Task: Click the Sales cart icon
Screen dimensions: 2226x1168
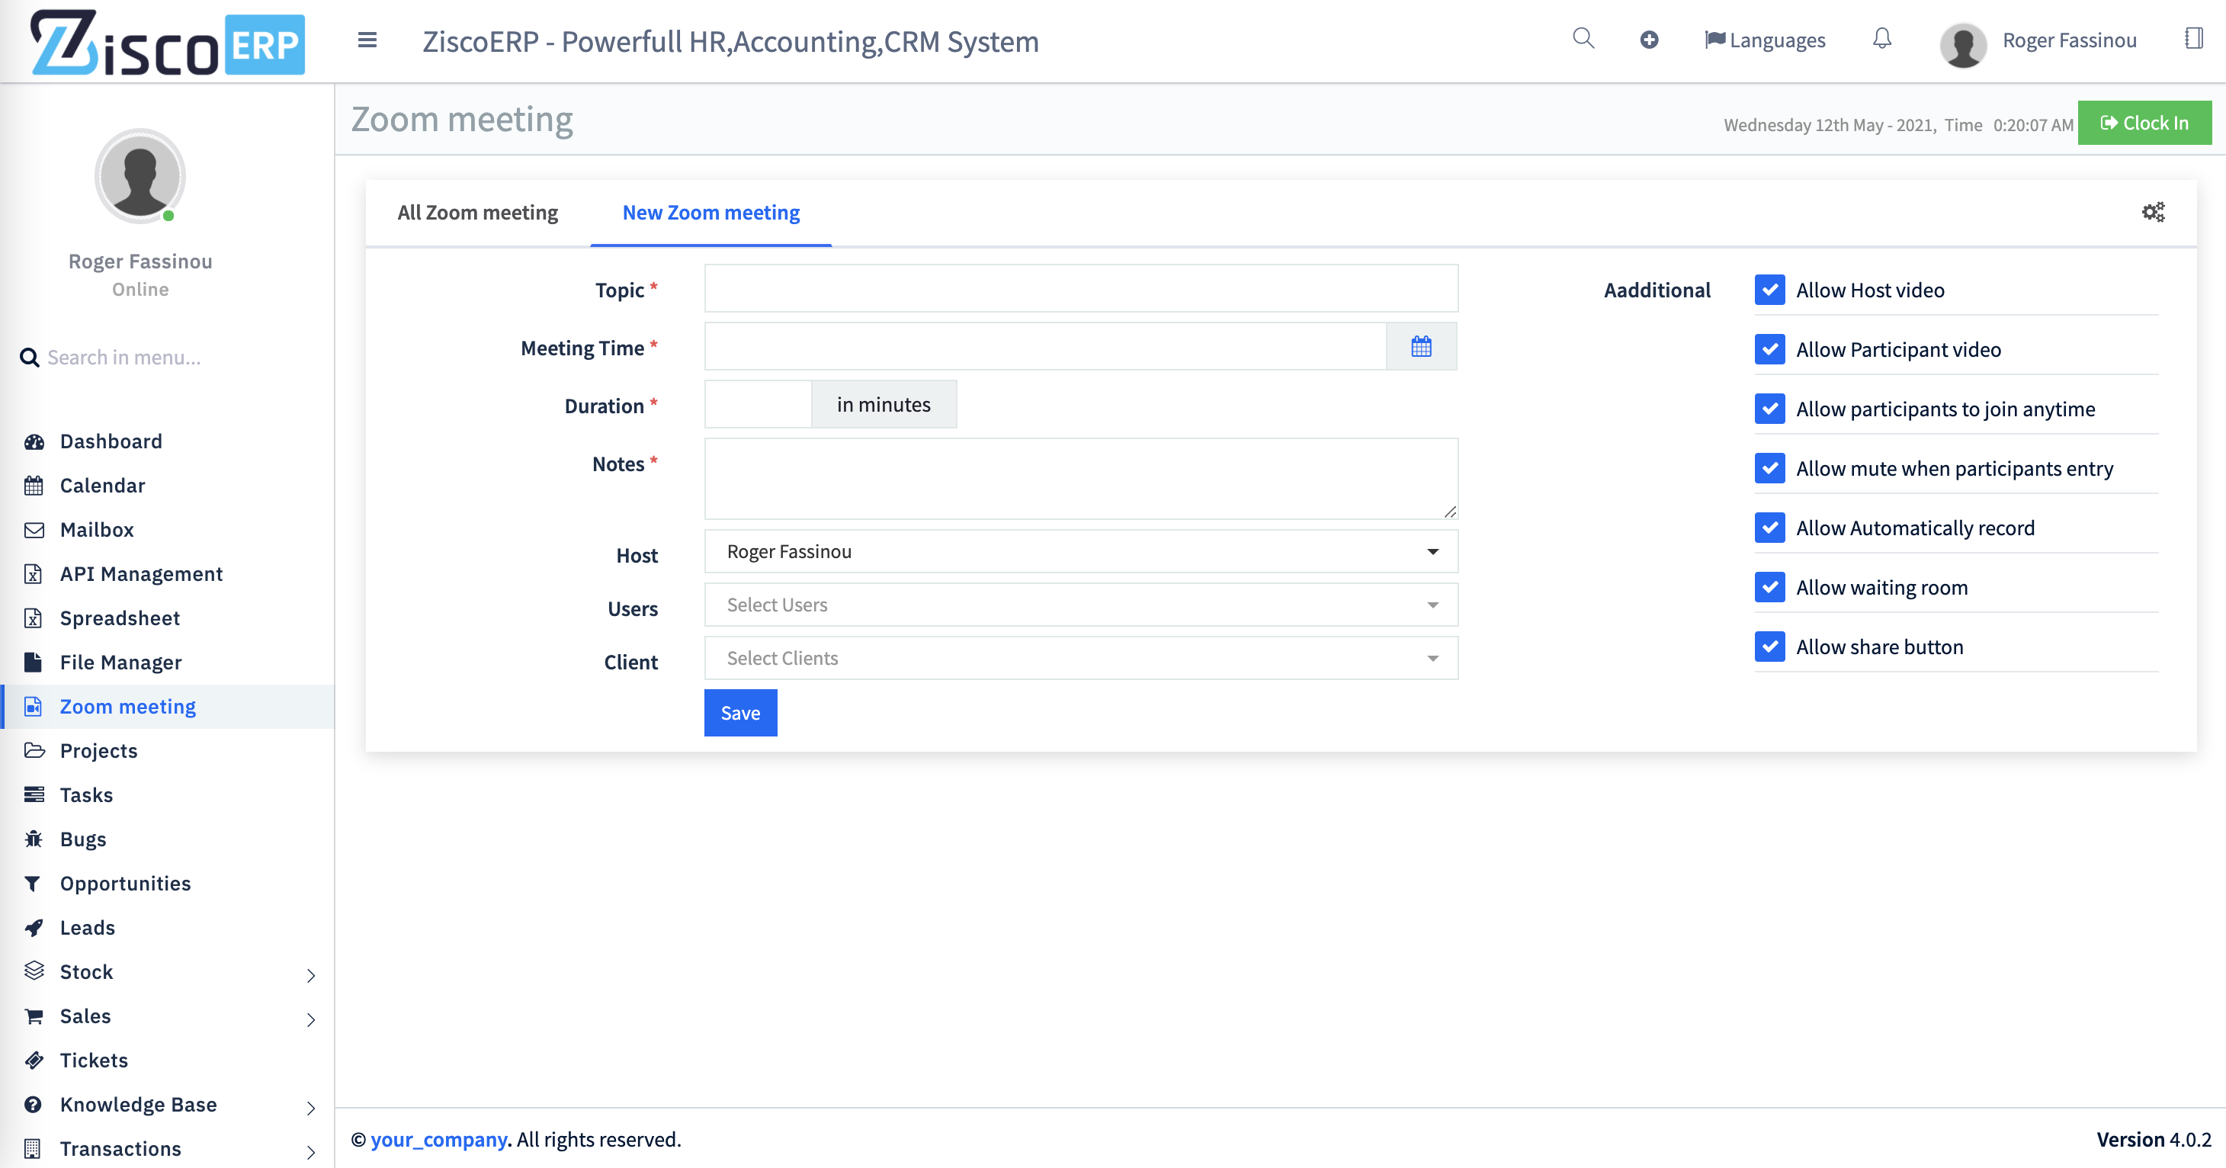Action: [x=34, y=1016]
